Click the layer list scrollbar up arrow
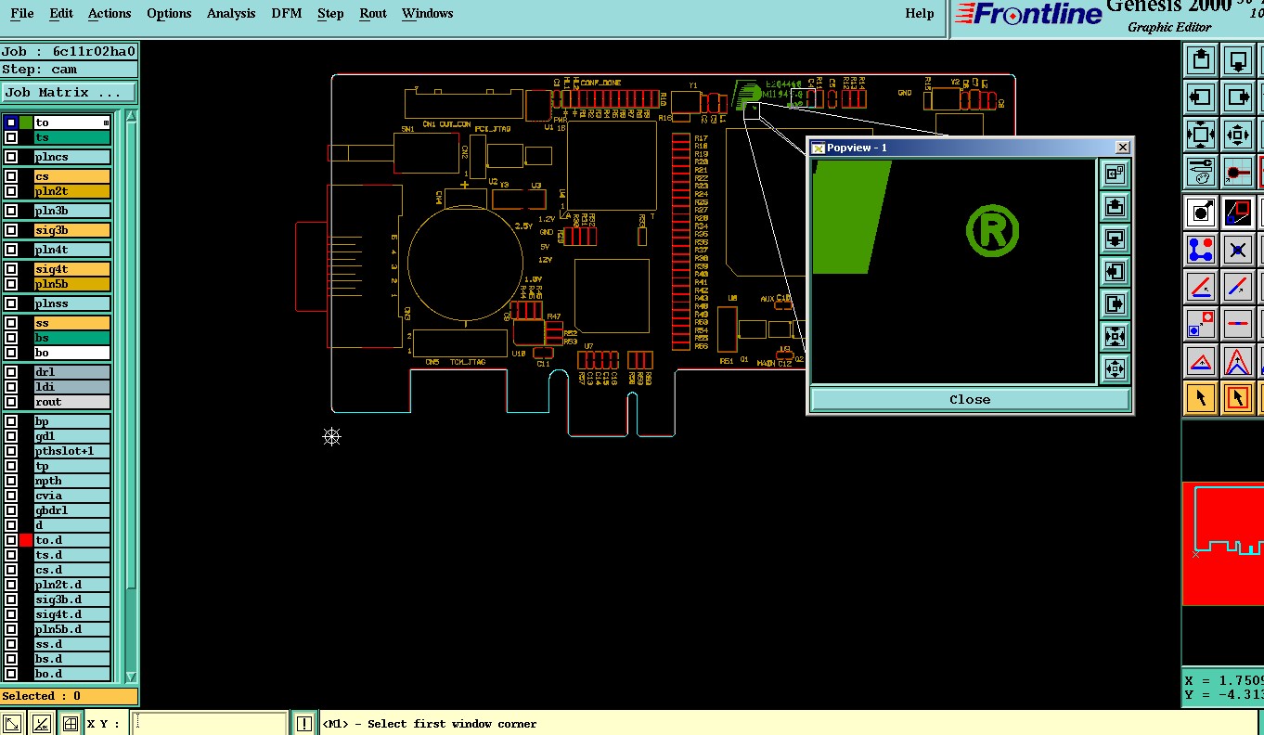Viewport: 1264px width, 735px height. [131, 116]
